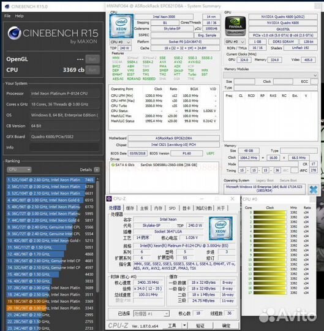The image size is (324, 331).
Task: Switch to the 内存 tab in CPU-Z
Action: pyautogui.click(x=158, y=208)
